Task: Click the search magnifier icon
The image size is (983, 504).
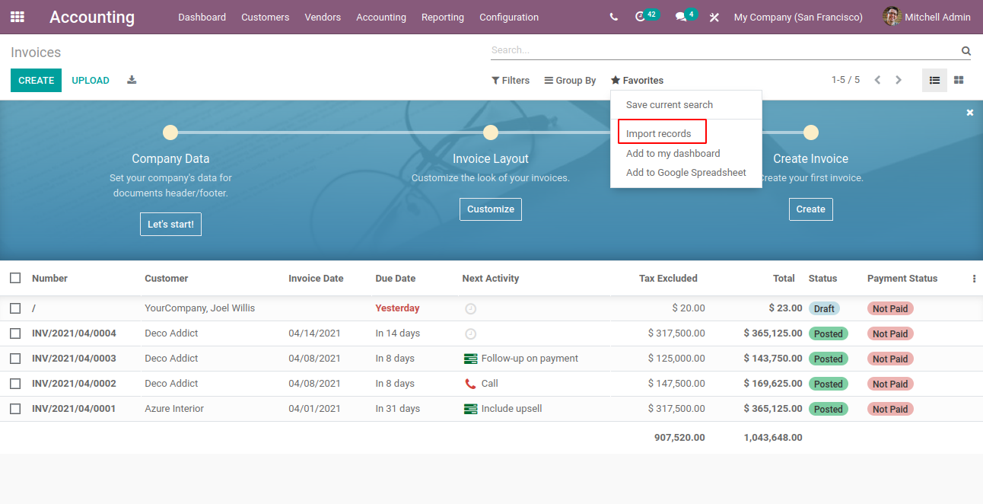Action: 966,51
